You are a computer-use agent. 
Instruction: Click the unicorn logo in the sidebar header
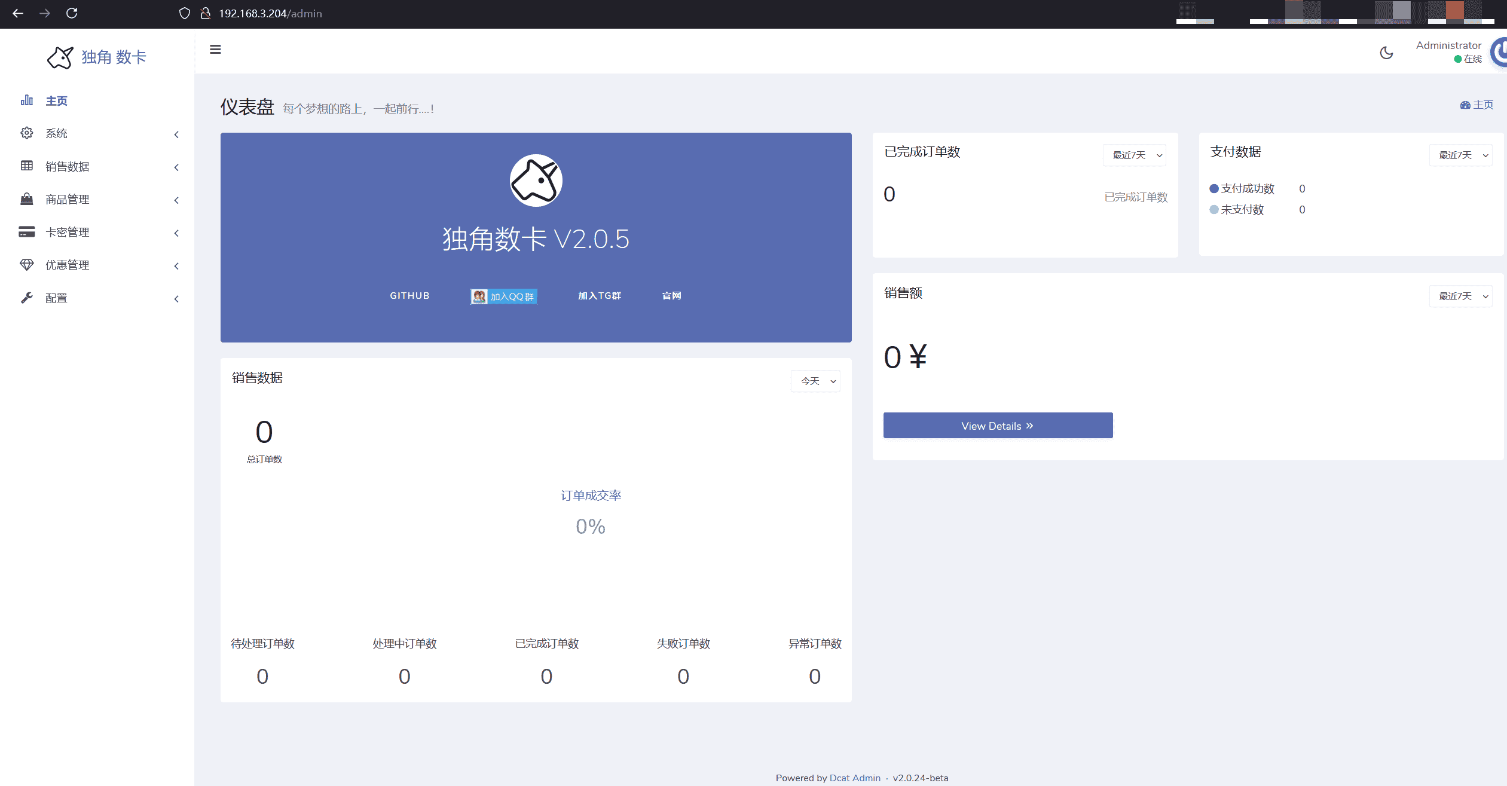point(60,57)
